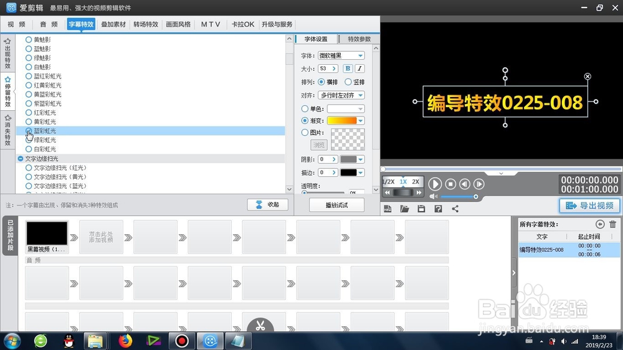Delete subtitle effect with the trash icon
The image size is (623, 350).
612,224
